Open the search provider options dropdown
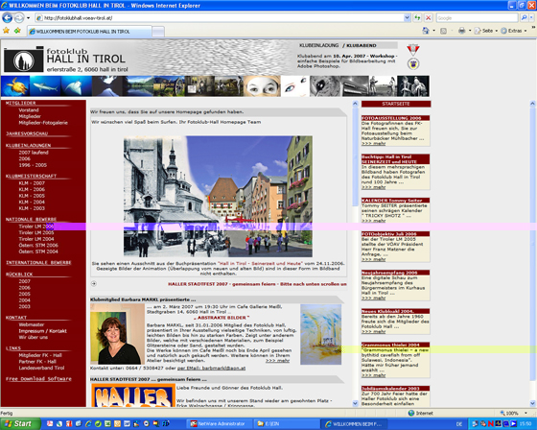Screen dimensions: 537x430 click(x=531, y=18)
